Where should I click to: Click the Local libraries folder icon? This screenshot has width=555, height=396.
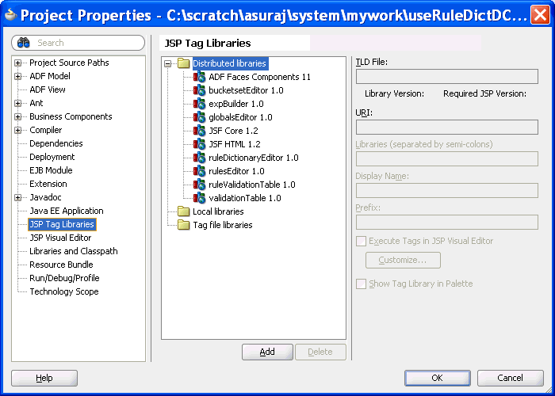(x=183, y=211)
